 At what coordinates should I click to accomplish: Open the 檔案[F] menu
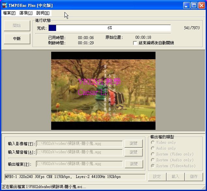click(9, 13)
